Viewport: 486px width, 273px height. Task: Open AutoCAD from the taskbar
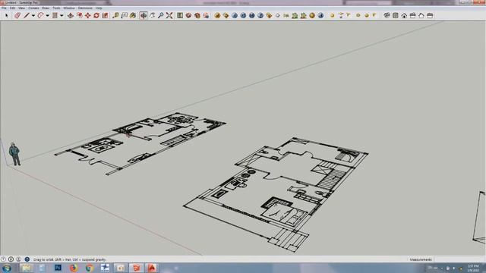152,268
